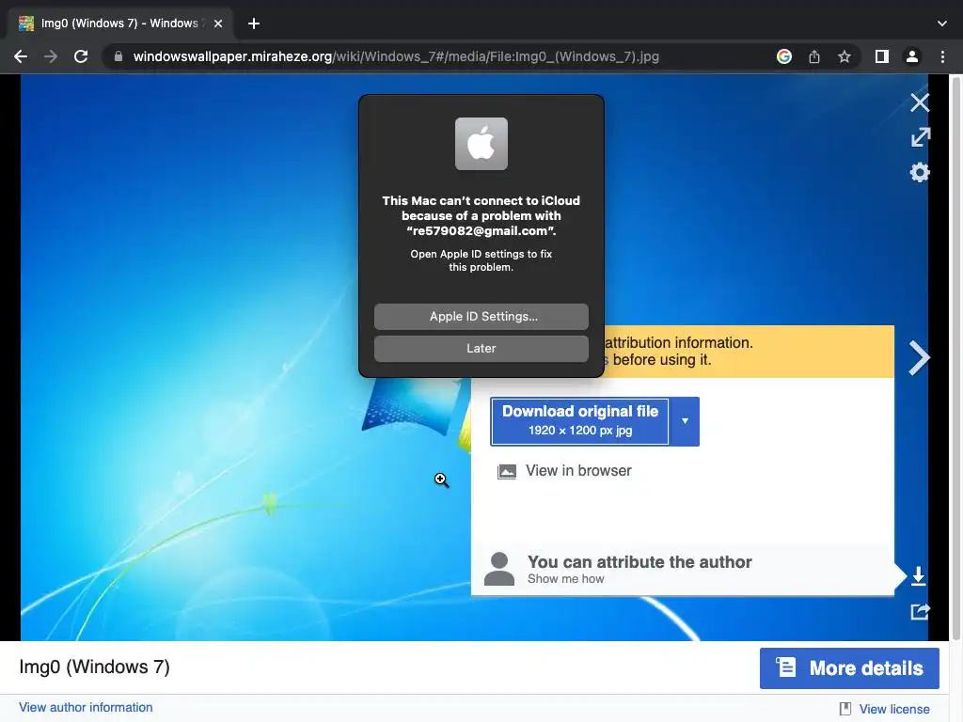This screenshot has height=722, width=963.
Task: Click Apple ID Settings… in the dialog
Action: 481,316
